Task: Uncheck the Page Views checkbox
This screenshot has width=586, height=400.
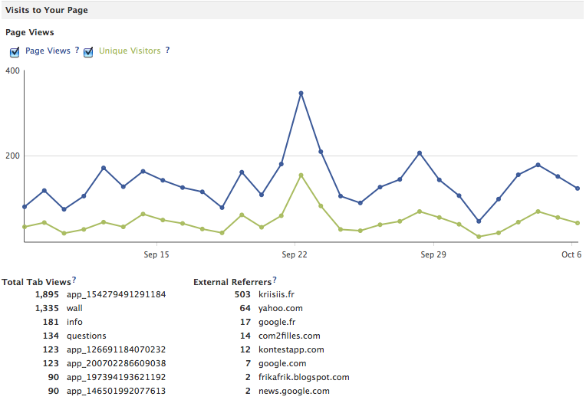Action: coord(15,52)
